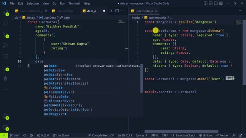Start Go Live server

(206, 135)
